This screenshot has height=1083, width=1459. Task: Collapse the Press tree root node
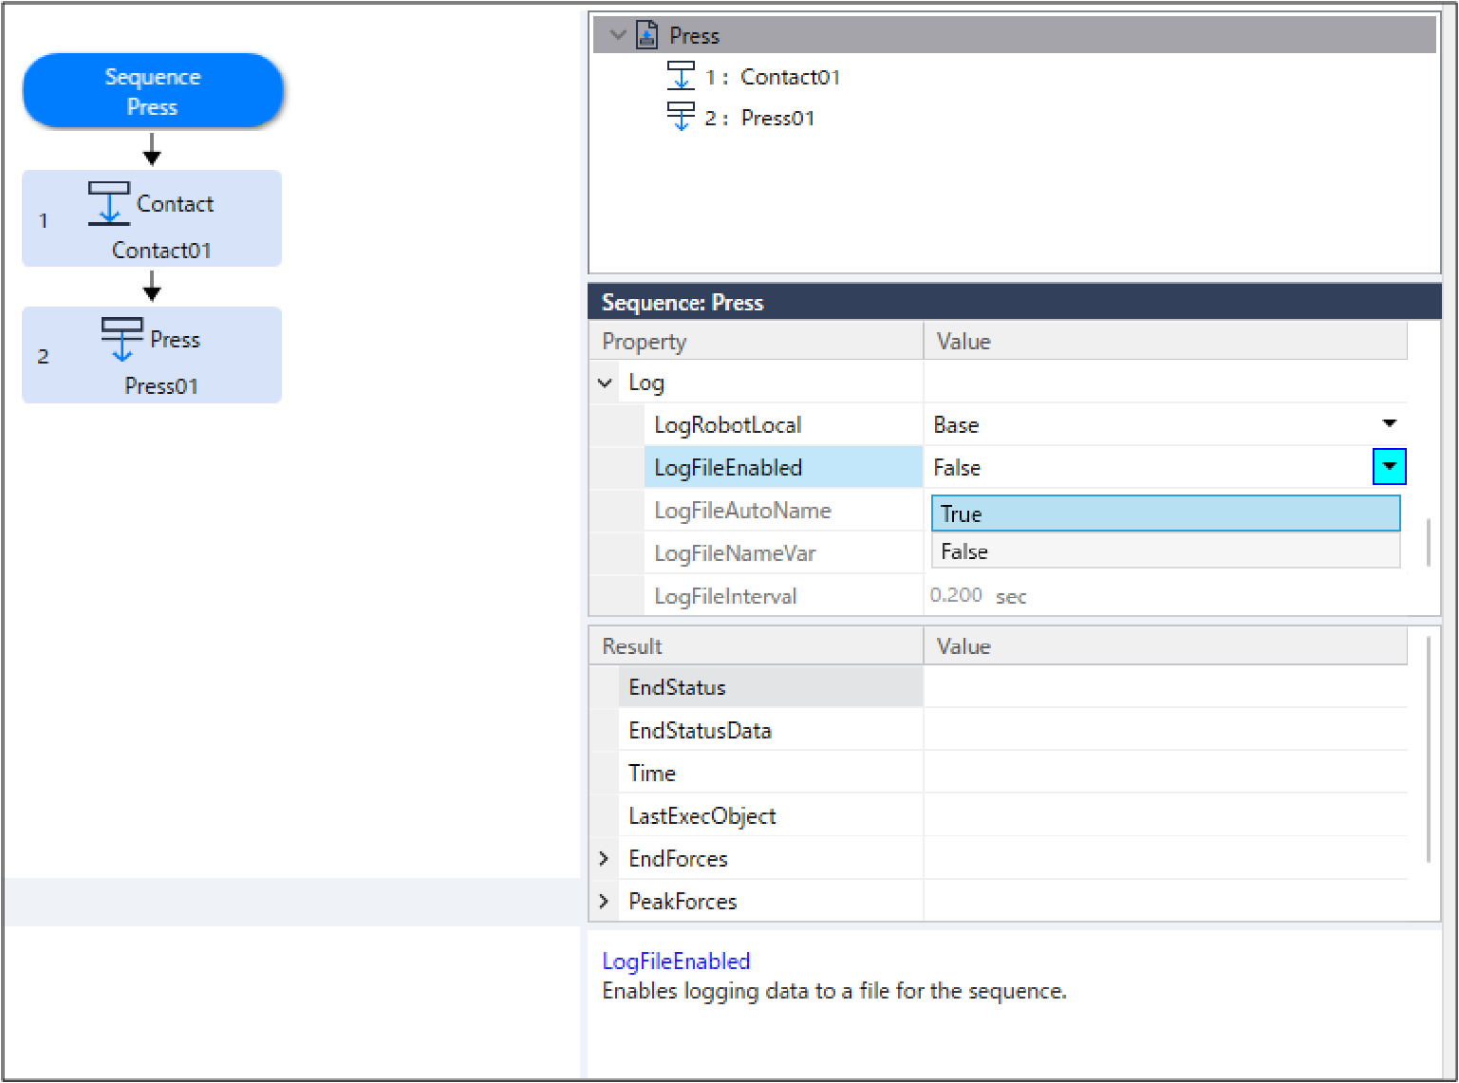tap(618, 36)
